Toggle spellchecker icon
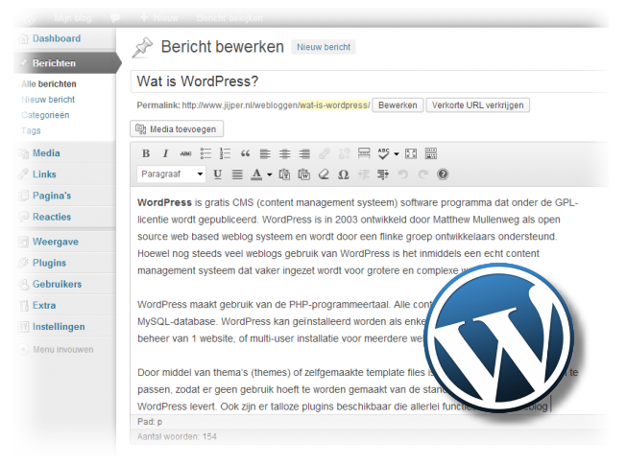Image resolution: width=627 pixels, height=465 pixels. 383,153
